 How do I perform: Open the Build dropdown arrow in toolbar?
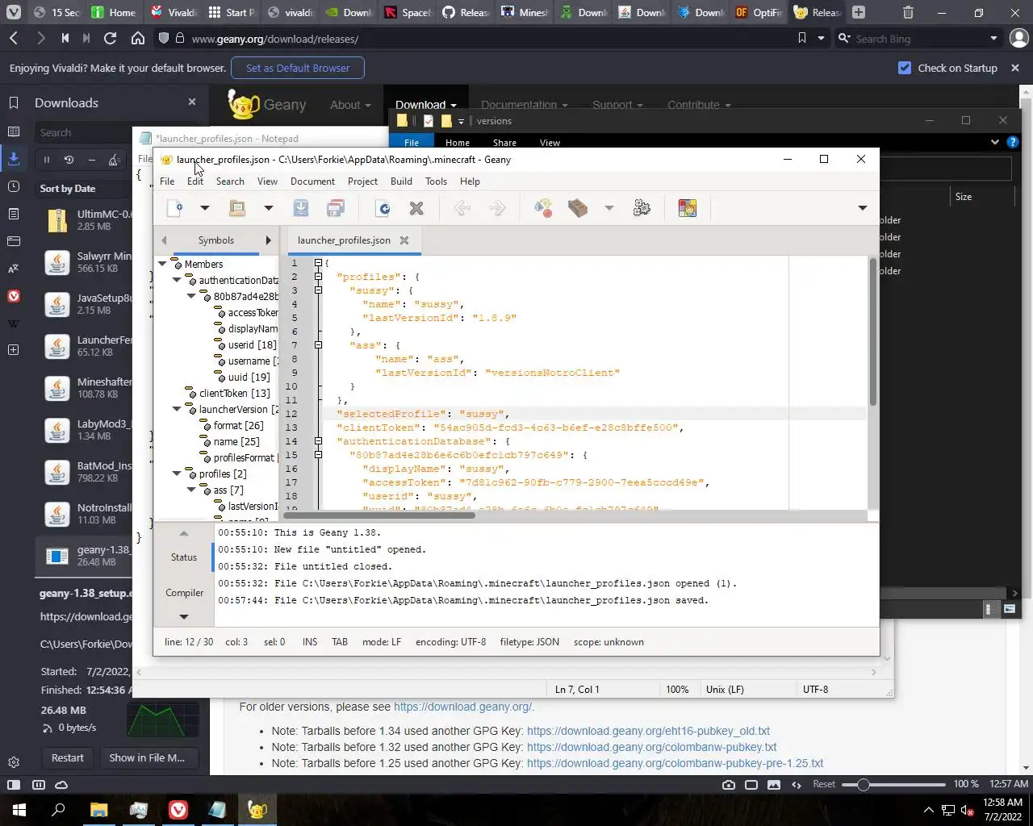click(609, 208)
